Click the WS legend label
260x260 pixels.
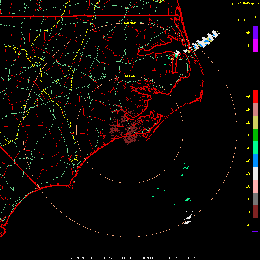coord(248,161)
